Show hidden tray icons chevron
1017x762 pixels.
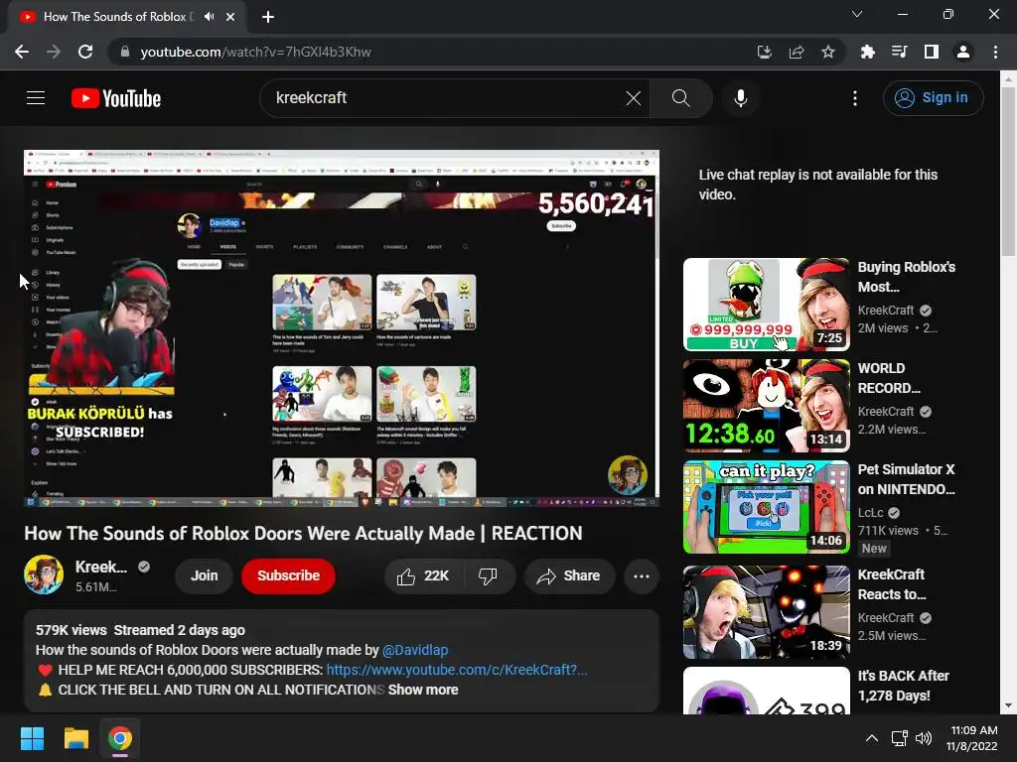(872, 738)
